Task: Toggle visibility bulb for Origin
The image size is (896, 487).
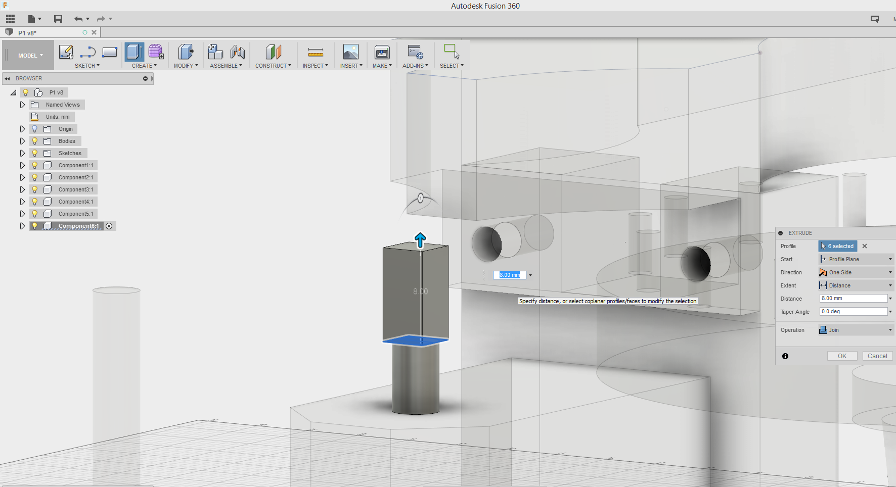Action: tap(35, 129)
